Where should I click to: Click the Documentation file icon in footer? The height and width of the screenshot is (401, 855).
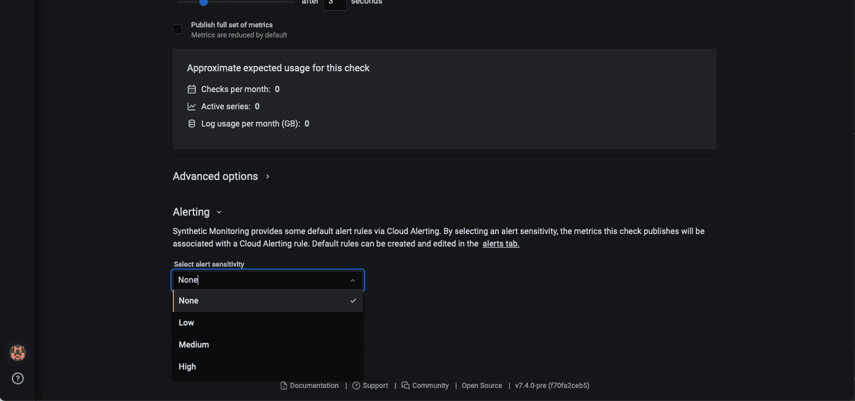pyautogui.click(x=284, y=386)
